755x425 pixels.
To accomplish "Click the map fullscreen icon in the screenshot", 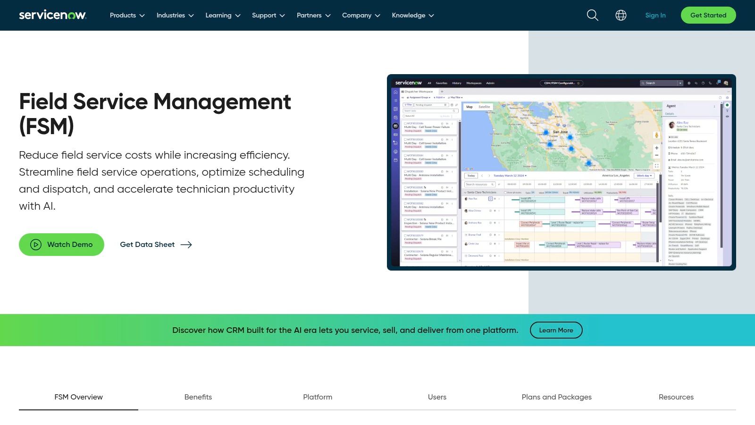I will [656, 166].
